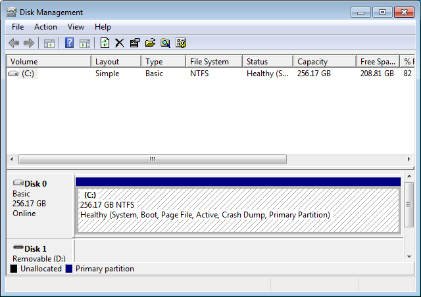The width and height of the screenshot is (421, 297).
Task: Click the Disk 1 label
Action: 36,249
